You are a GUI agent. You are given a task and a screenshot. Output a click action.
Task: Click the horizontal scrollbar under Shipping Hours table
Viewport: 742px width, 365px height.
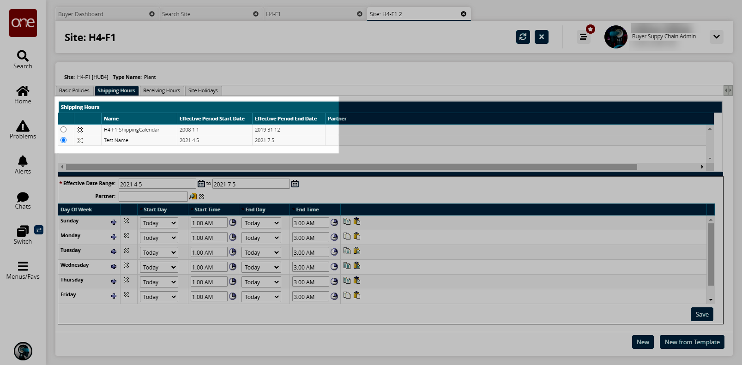[x=351, y=167]
